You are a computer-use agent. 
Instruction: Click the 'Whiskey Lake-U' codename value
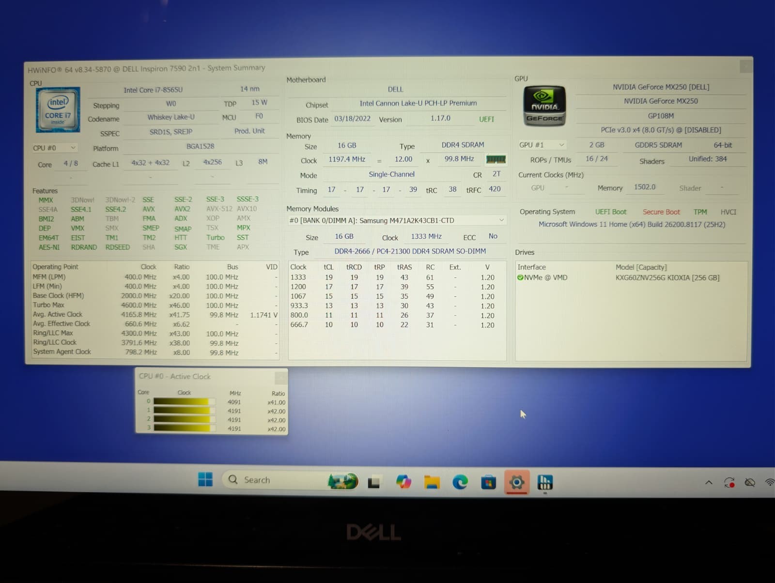click(171, 117)
